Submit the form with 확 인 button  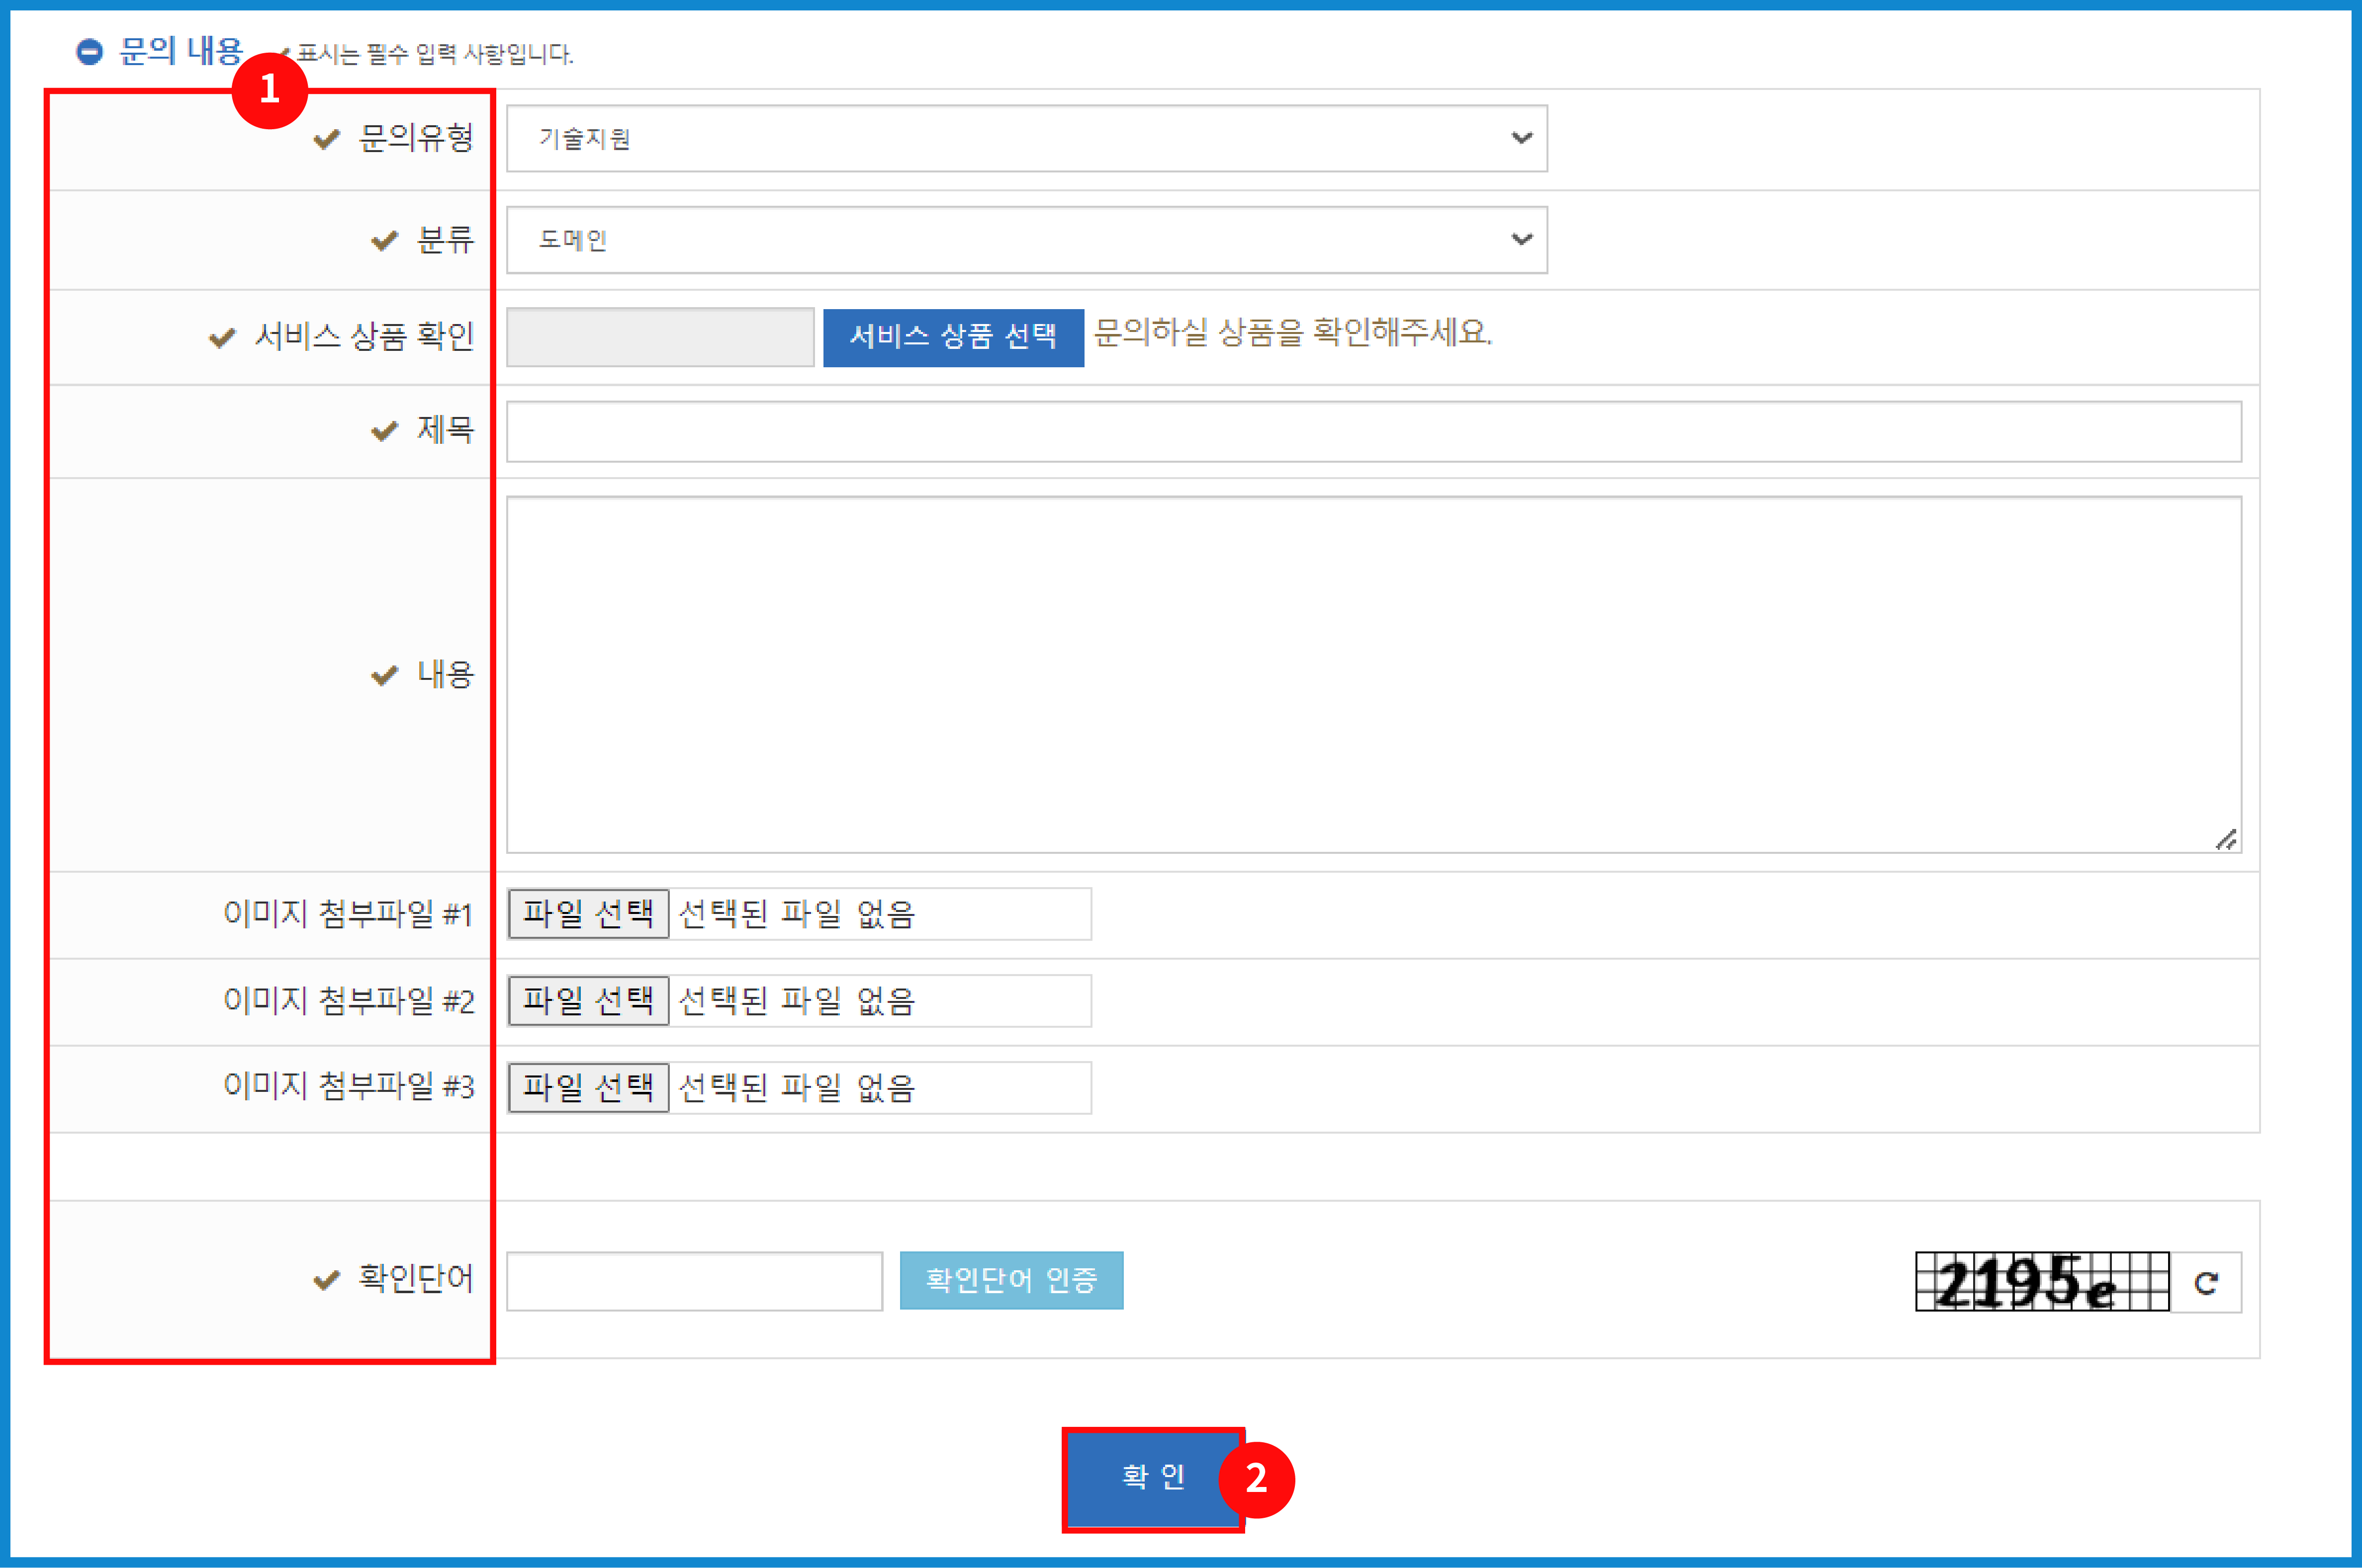click(1152, 1478)
